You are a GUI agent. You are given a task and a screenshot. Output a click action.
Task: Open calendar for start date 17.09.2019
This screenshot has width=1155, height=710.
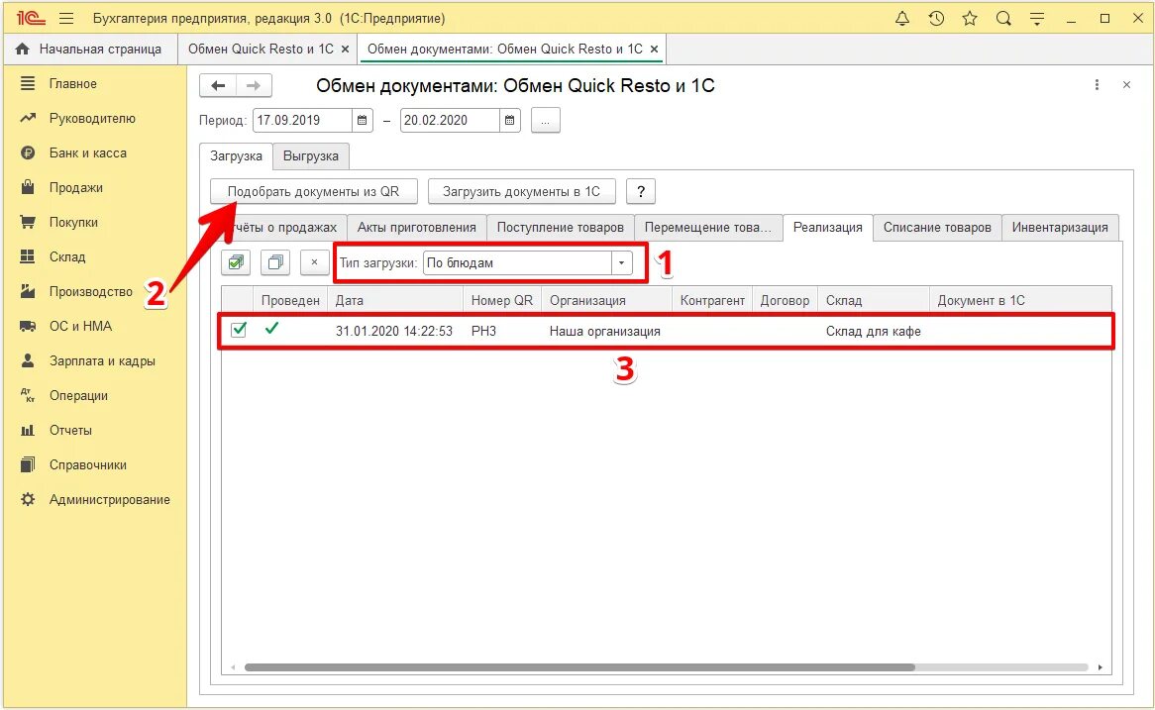point(362,120)
